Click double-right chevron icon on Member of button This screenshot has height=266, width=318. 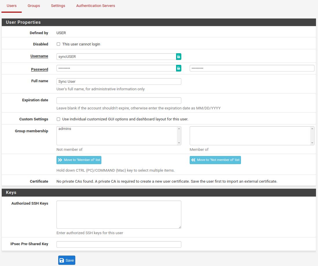pos(60,160)
